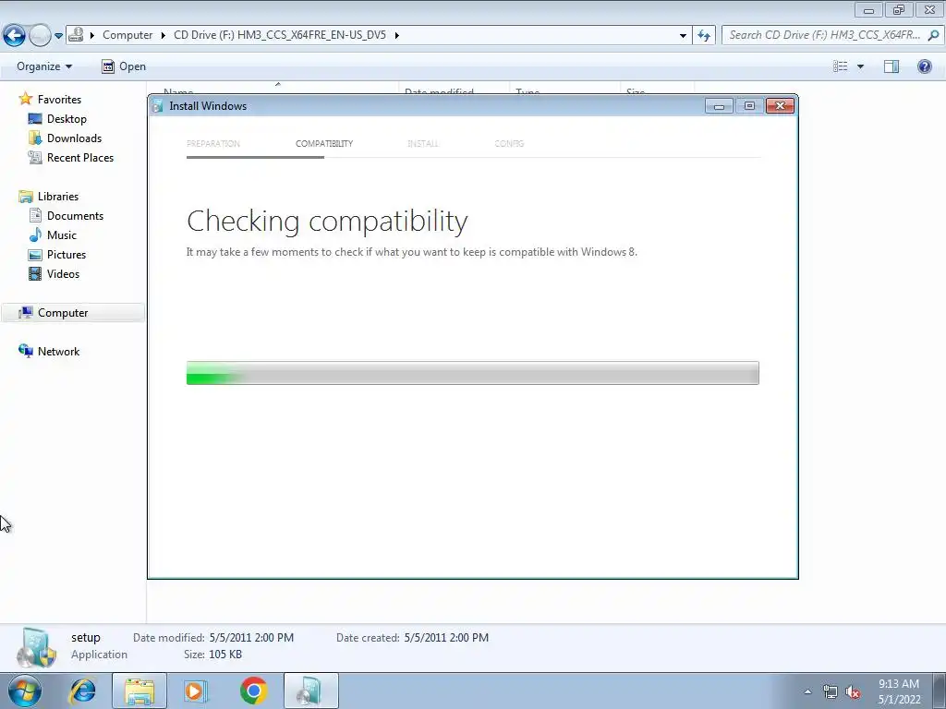Select the CONFIG step label
The width and height of the screenshot is (946, 709).
coord(509,143)
